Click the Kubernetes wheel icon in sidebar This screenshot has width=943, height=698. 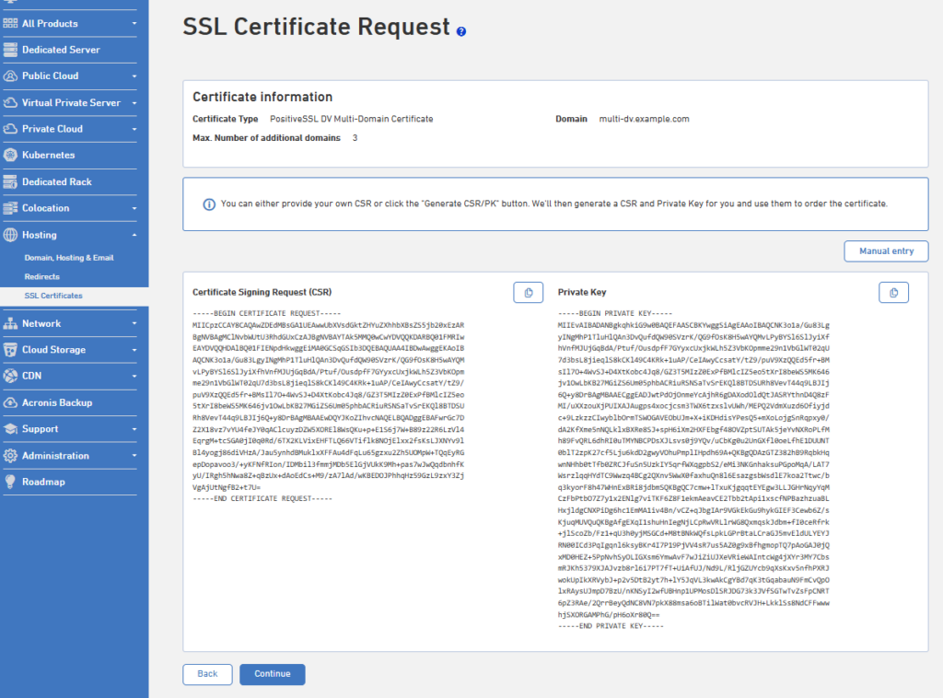(10, 155)
